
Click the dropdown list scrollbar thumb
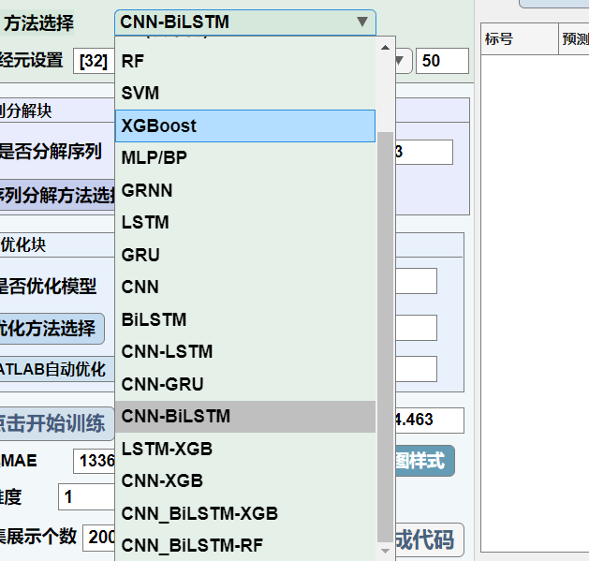point(386,337)
